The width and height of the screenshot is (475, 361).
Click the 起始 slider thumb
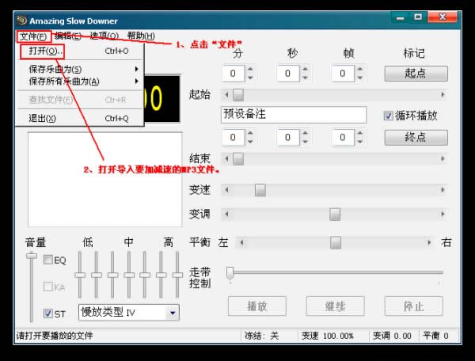point(238,95)
